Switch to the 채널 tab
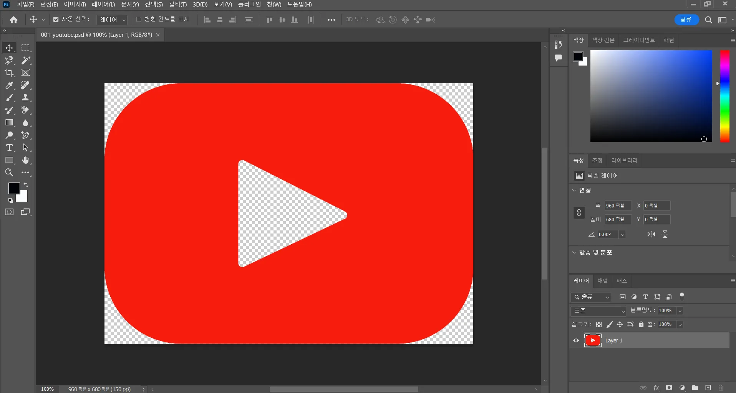 point(602,281)
